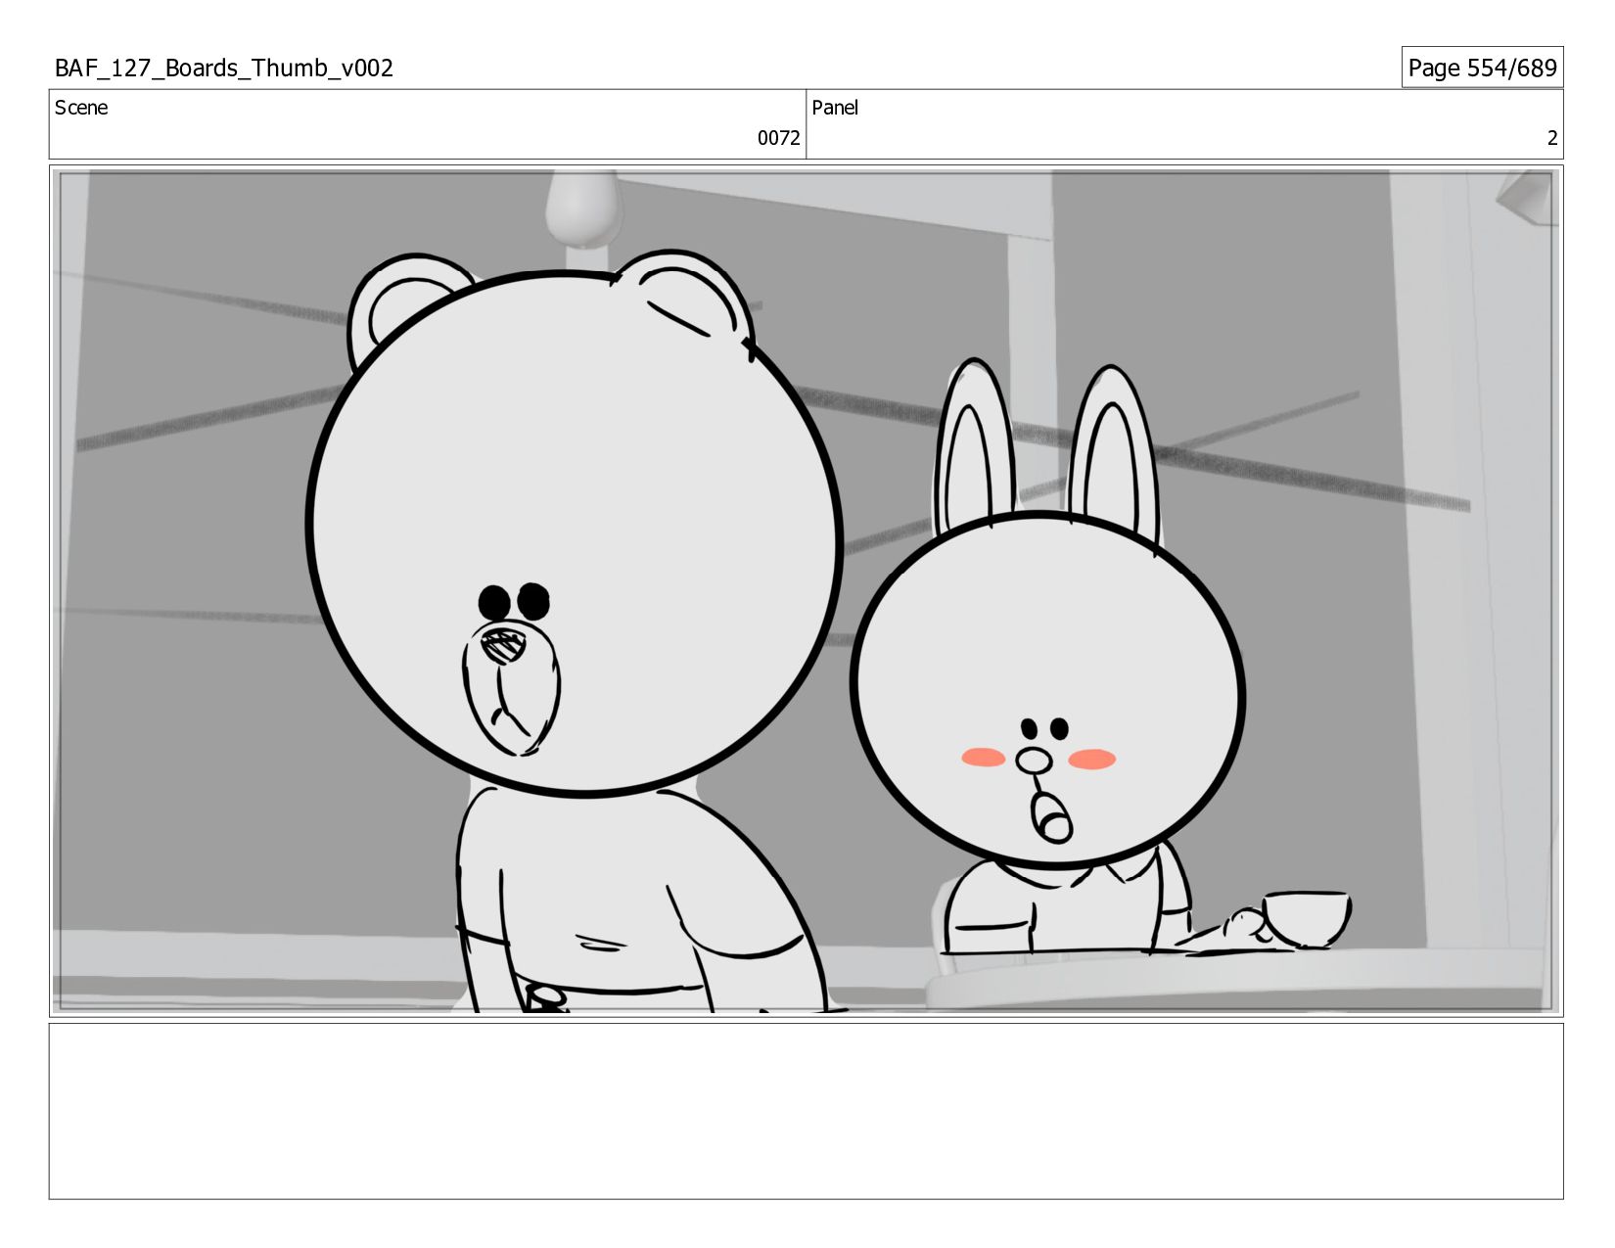
Task: Select the scene number 0072
Action: (778, 138)
